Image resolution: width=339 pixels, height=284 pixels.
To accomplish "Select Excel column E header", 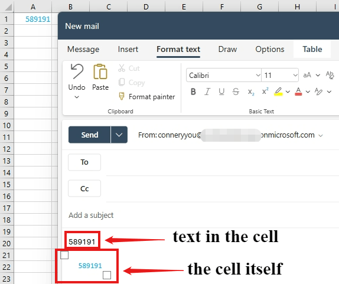I will [x=184, y=6].
